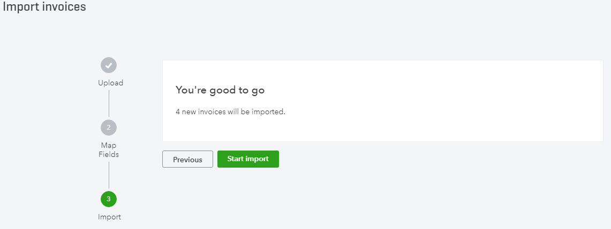Image resolution: width=611 pixels, height=229 pixels.
Task: Click the line connecting Upload and Map Fields
Action: [x=109, y=103]
